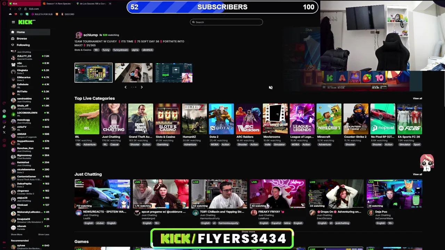Click the browser back arrow

click(x=10, y=9)
